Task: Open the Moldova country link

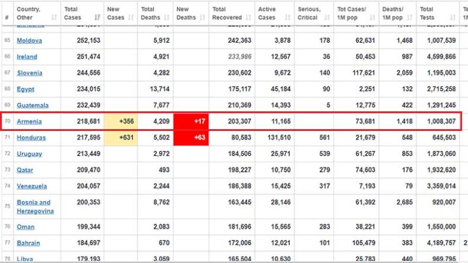Action: tap(29, 40)
